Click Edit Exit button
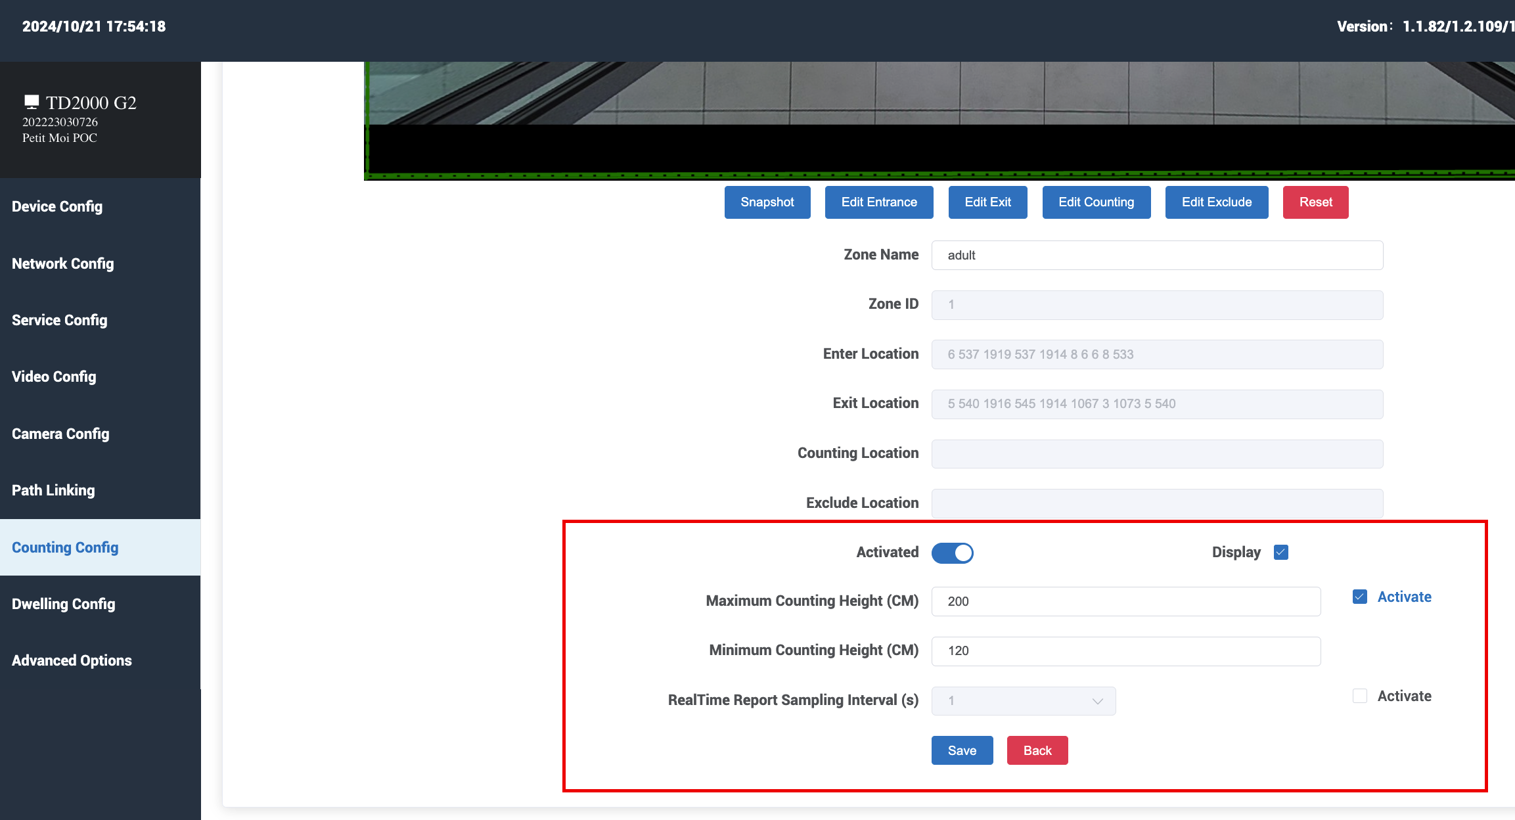The height and width of the screenshot is (820, 1515). pyautogui.click(x=987, y=202)
